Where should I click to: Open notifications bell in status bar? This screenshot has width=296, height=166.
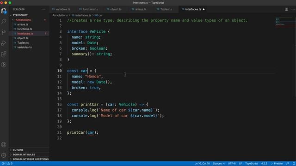(x=294, y=164)
